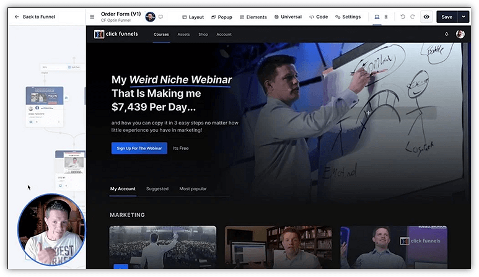Click the MARKETING section heading

click(128, 215)
